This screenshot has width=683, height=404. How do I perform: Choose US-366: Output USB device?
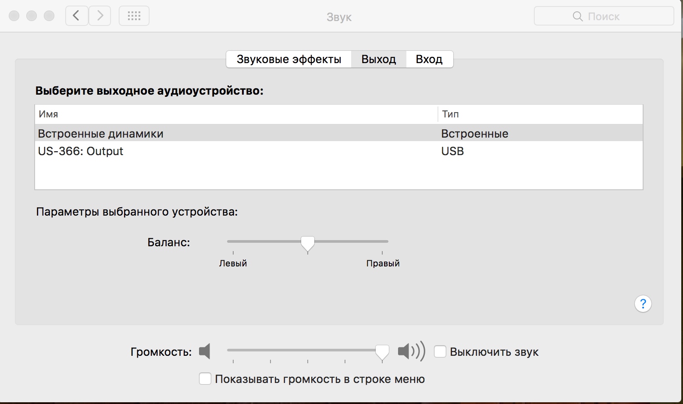81,151
